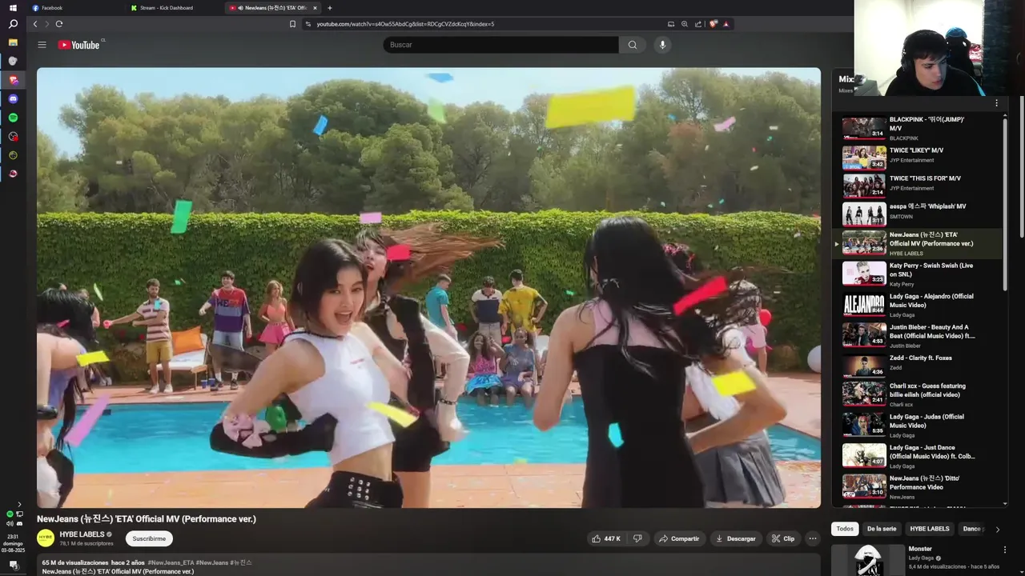This screenshot has height=576, width=1025.
Task: Open Spotify from the left sidebar
Action: (13, 118)
